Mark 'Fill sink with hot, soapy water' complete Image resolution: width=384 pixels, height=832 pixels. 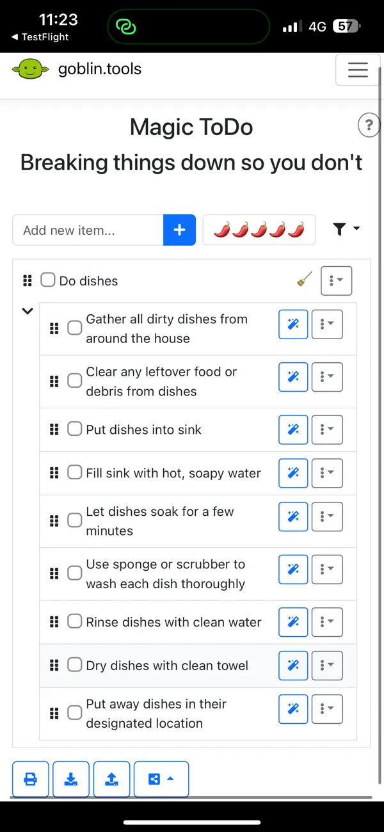74,473
